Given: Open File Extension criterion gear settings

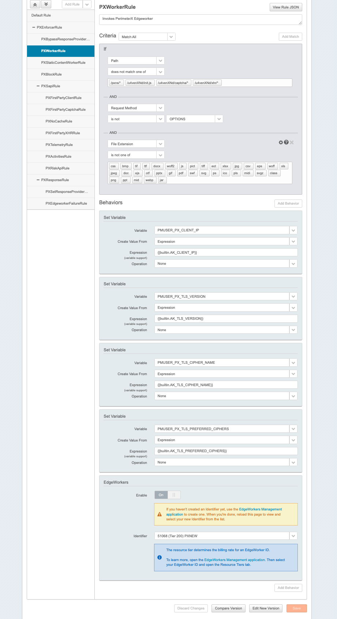Looking at the screenshot, I should point(281,142).
